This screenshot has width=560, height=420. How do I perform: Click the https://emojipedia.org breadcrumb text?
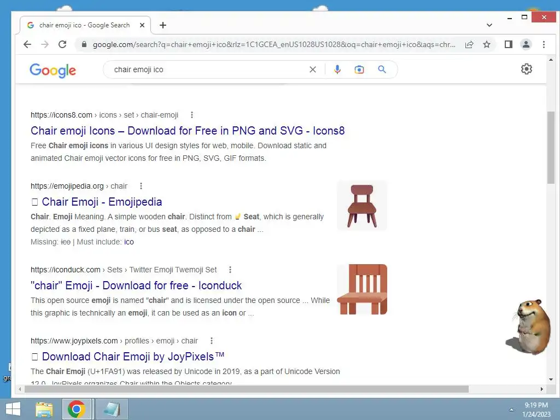tap(67, 186)
